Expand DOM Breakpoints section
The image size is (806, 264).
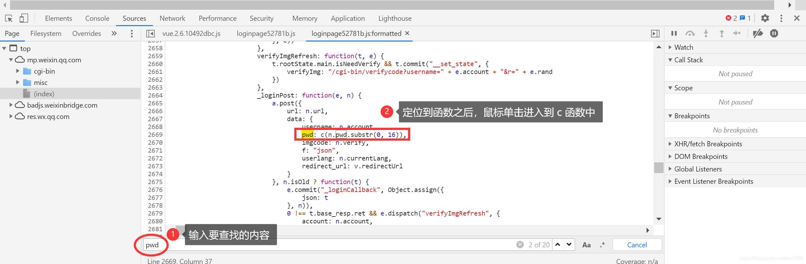735,156
